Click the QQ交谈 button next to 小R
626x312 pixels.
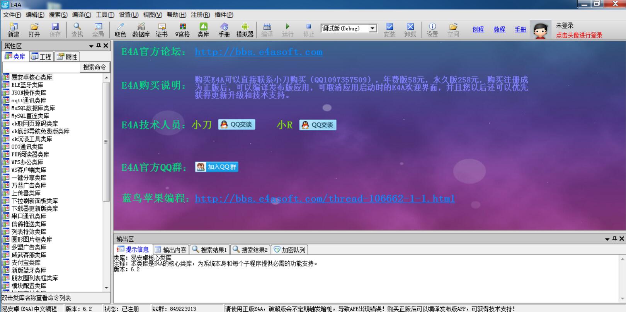point(318,125)
